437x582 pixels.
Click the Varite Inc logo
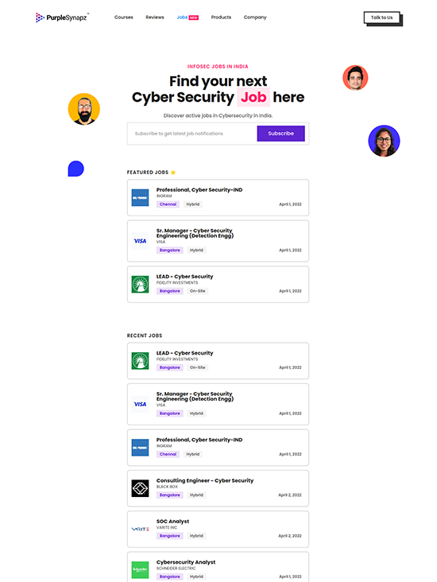tap(140, 530)
